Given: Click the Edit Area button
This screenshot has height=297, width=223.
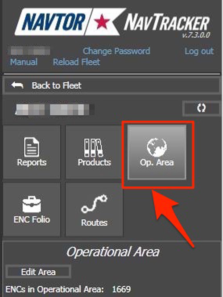Looking at the screenshot, I should click(38, 272).
